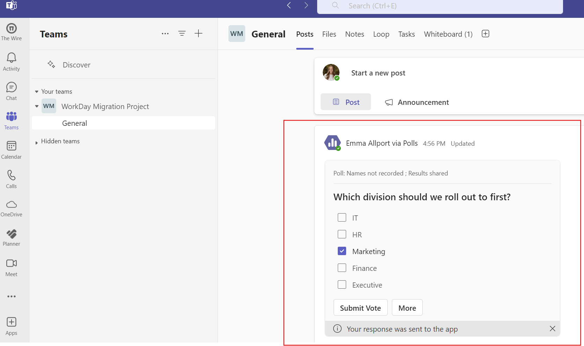Check the Finance option
The image size is (584, 346).
pyautogui.click(x=342, y=268)
